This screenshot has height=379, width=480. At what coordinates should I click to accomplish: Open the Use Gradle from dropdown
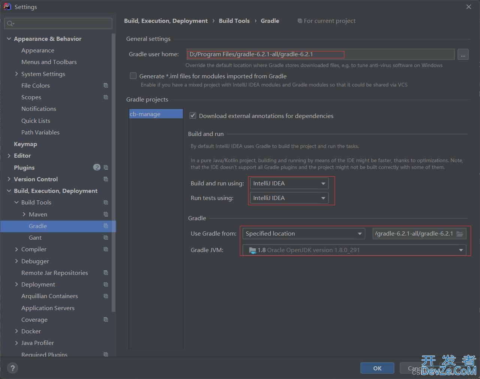(x=304, y=234)
